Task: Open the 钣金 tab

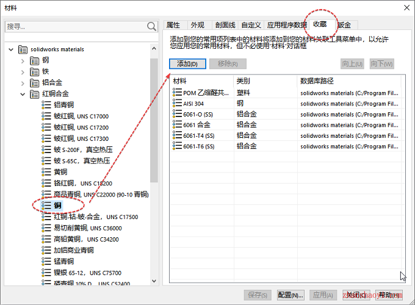Action: [x=347, y=25]
